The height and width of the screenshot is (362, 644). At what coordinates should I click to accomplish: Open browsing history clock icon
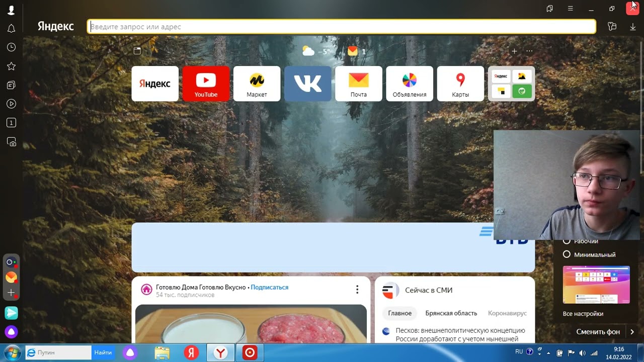(x=11, y=47)
